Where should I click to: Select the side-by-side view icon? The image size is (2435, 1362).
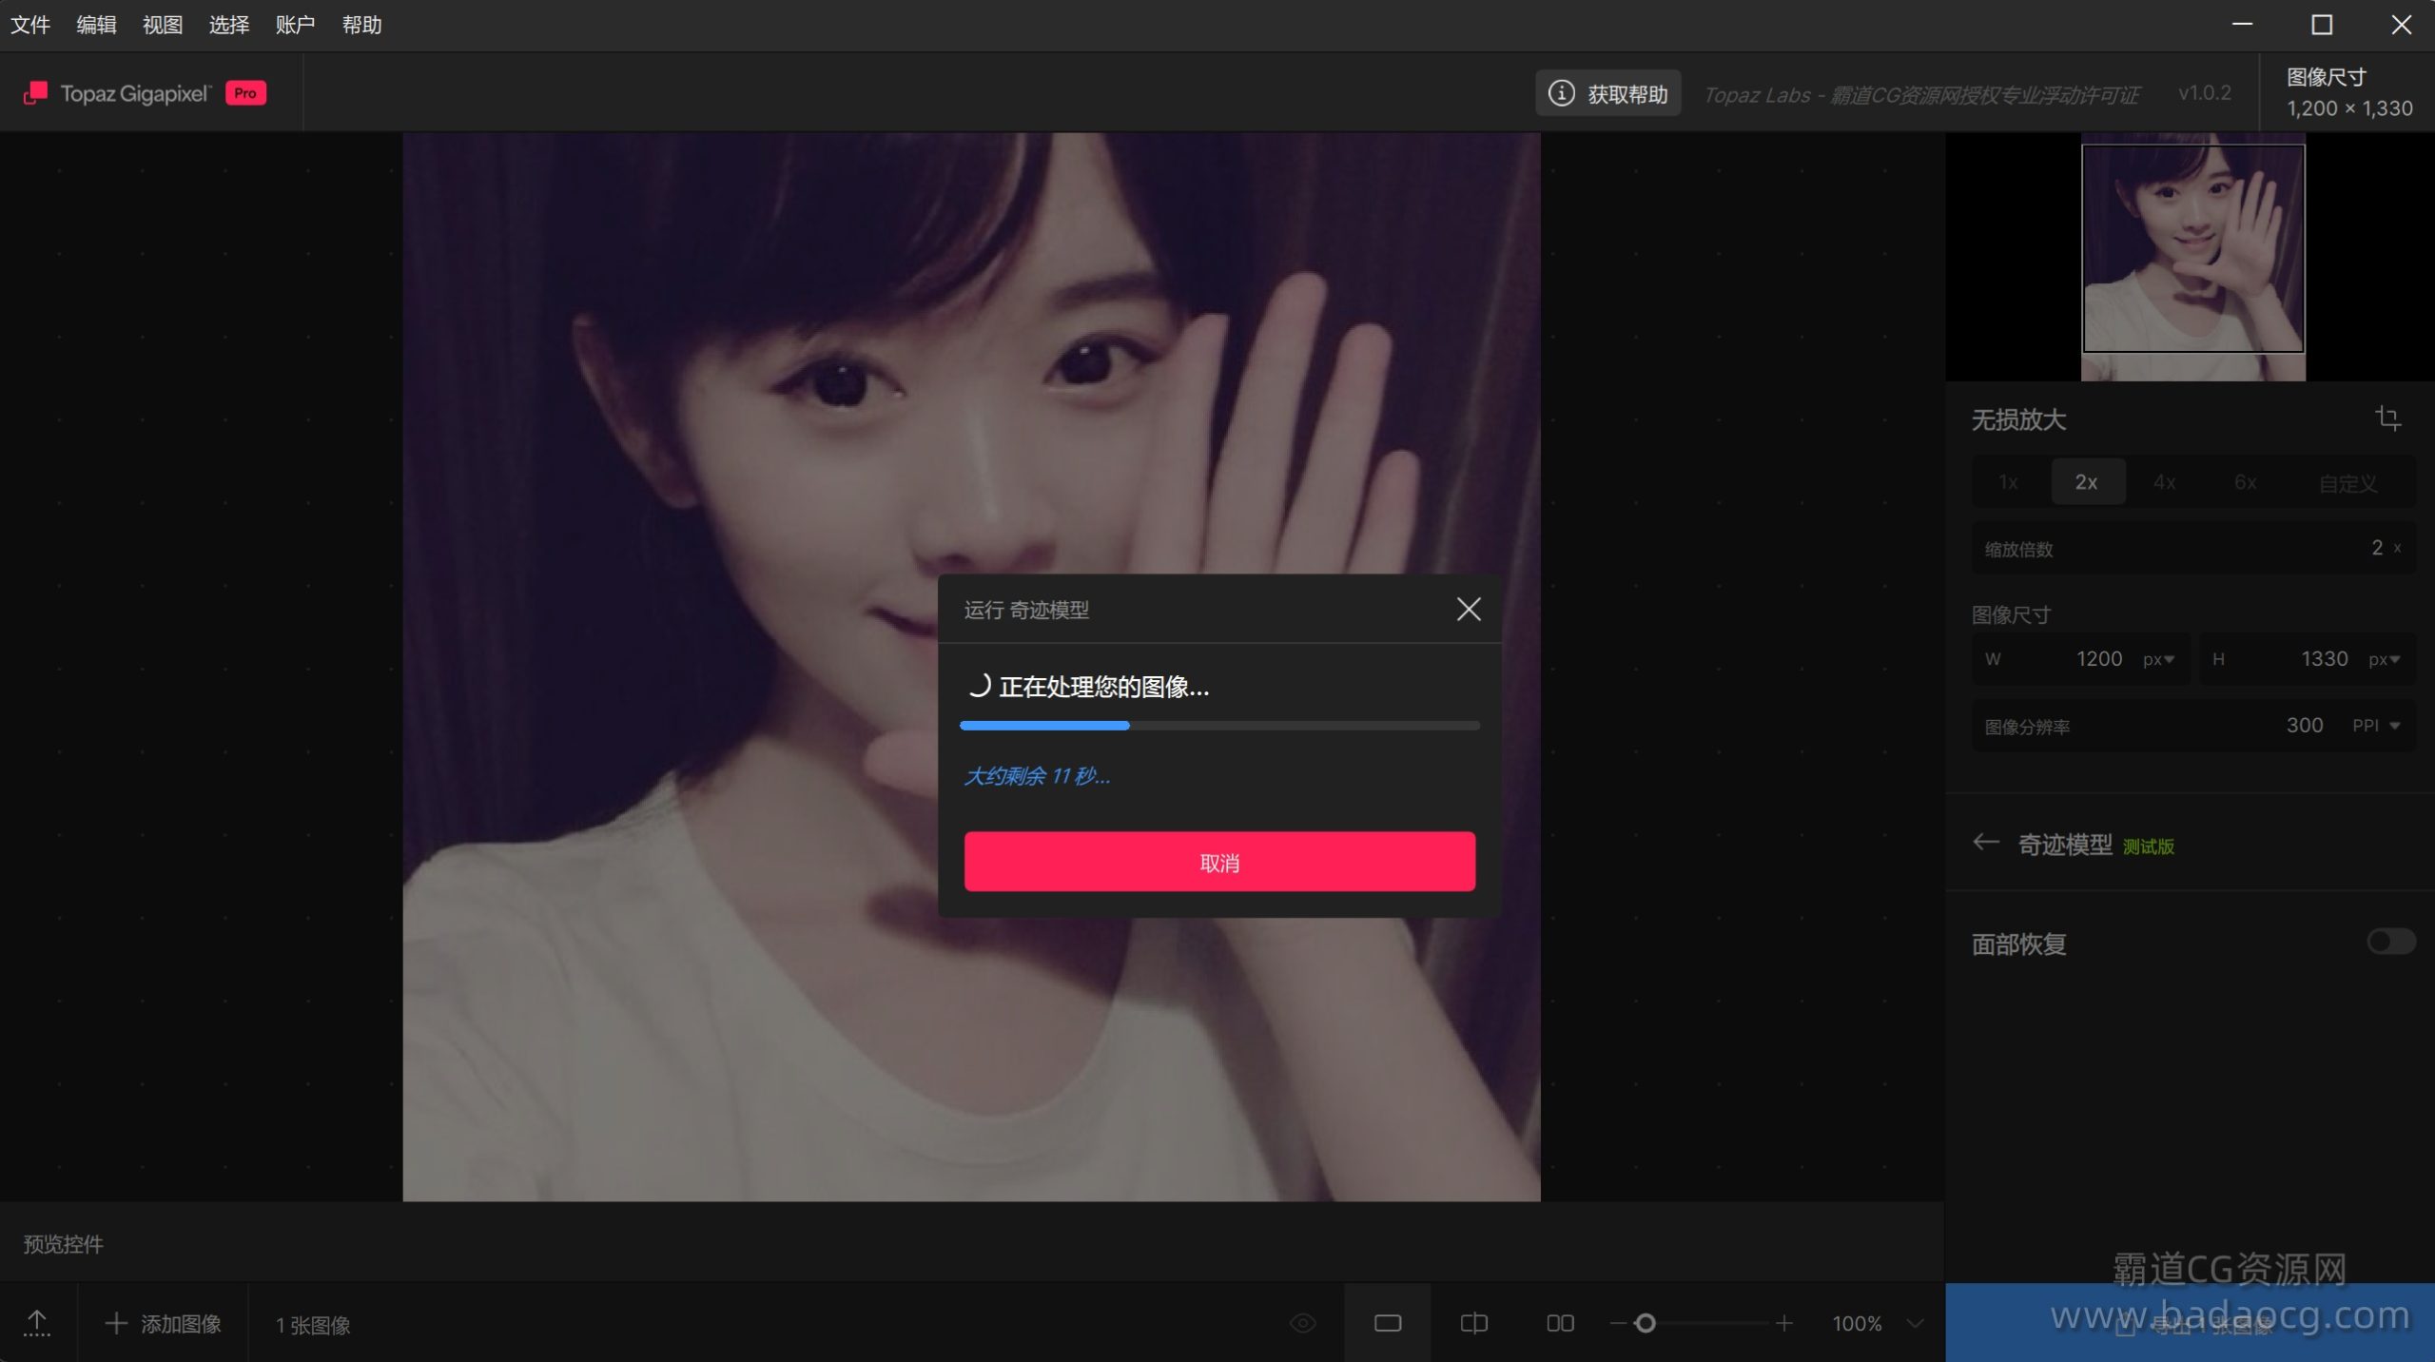tap(1560, 1323)
